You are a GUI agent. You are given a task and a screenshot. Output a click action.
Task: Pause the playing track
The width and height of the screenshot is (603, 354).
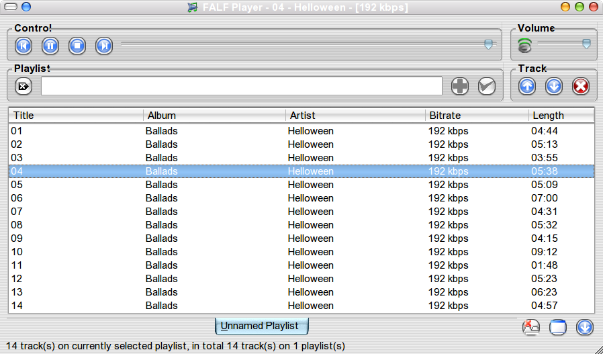point(50,46)
